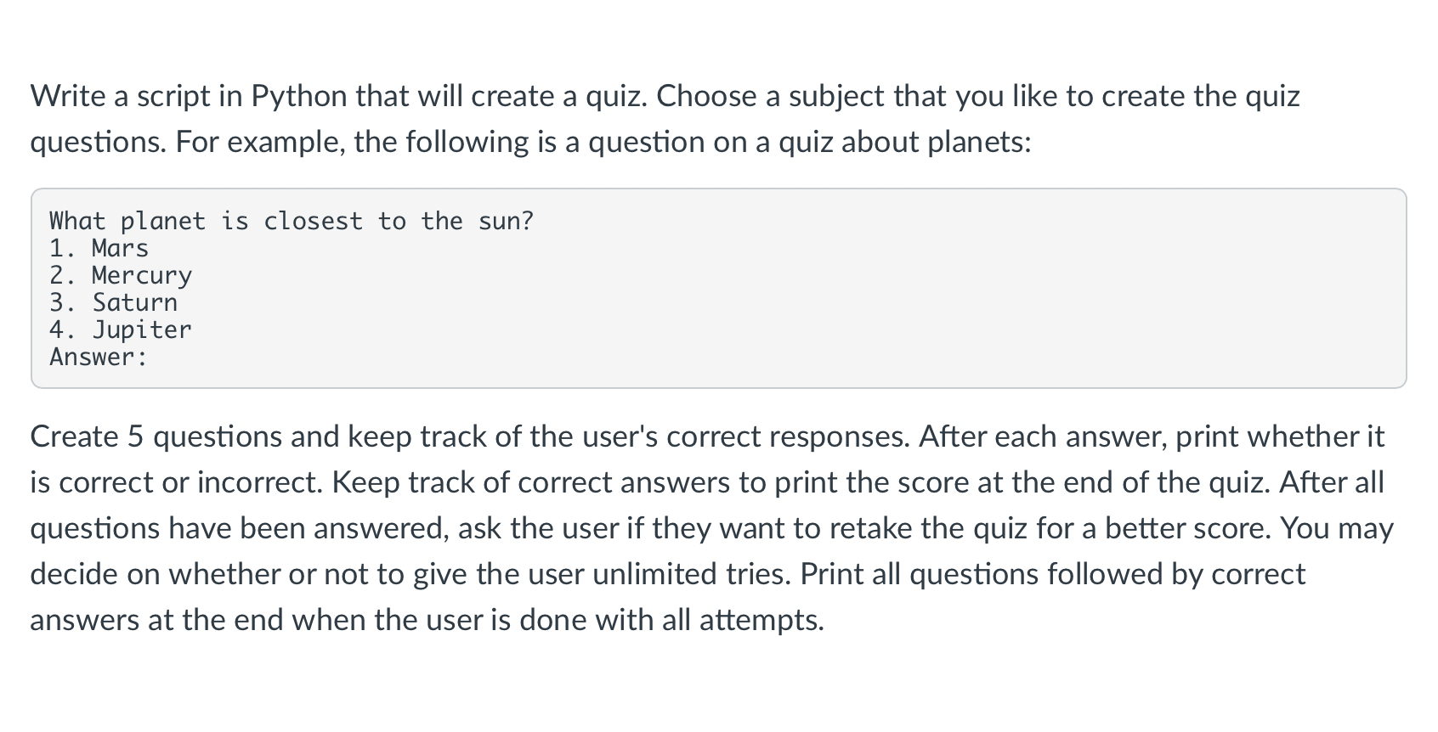
Task: Click the 'Answer:' prompt in code block
Action: pyautogui.click(x=98, y=357)
